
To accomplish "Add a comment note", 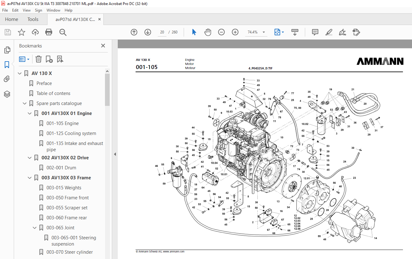I will tap(315, 32).
